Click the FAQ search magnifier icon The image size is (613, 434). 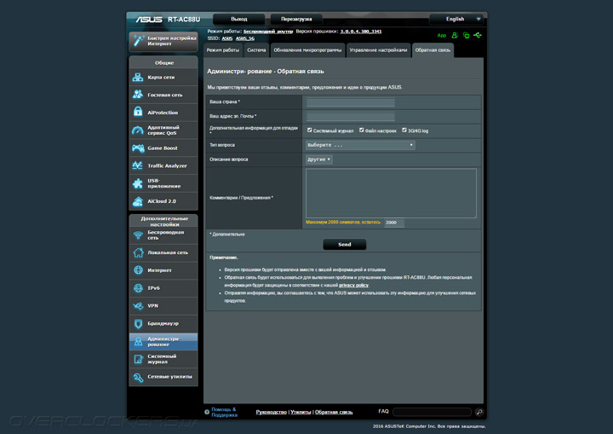(x=478, y=412)
